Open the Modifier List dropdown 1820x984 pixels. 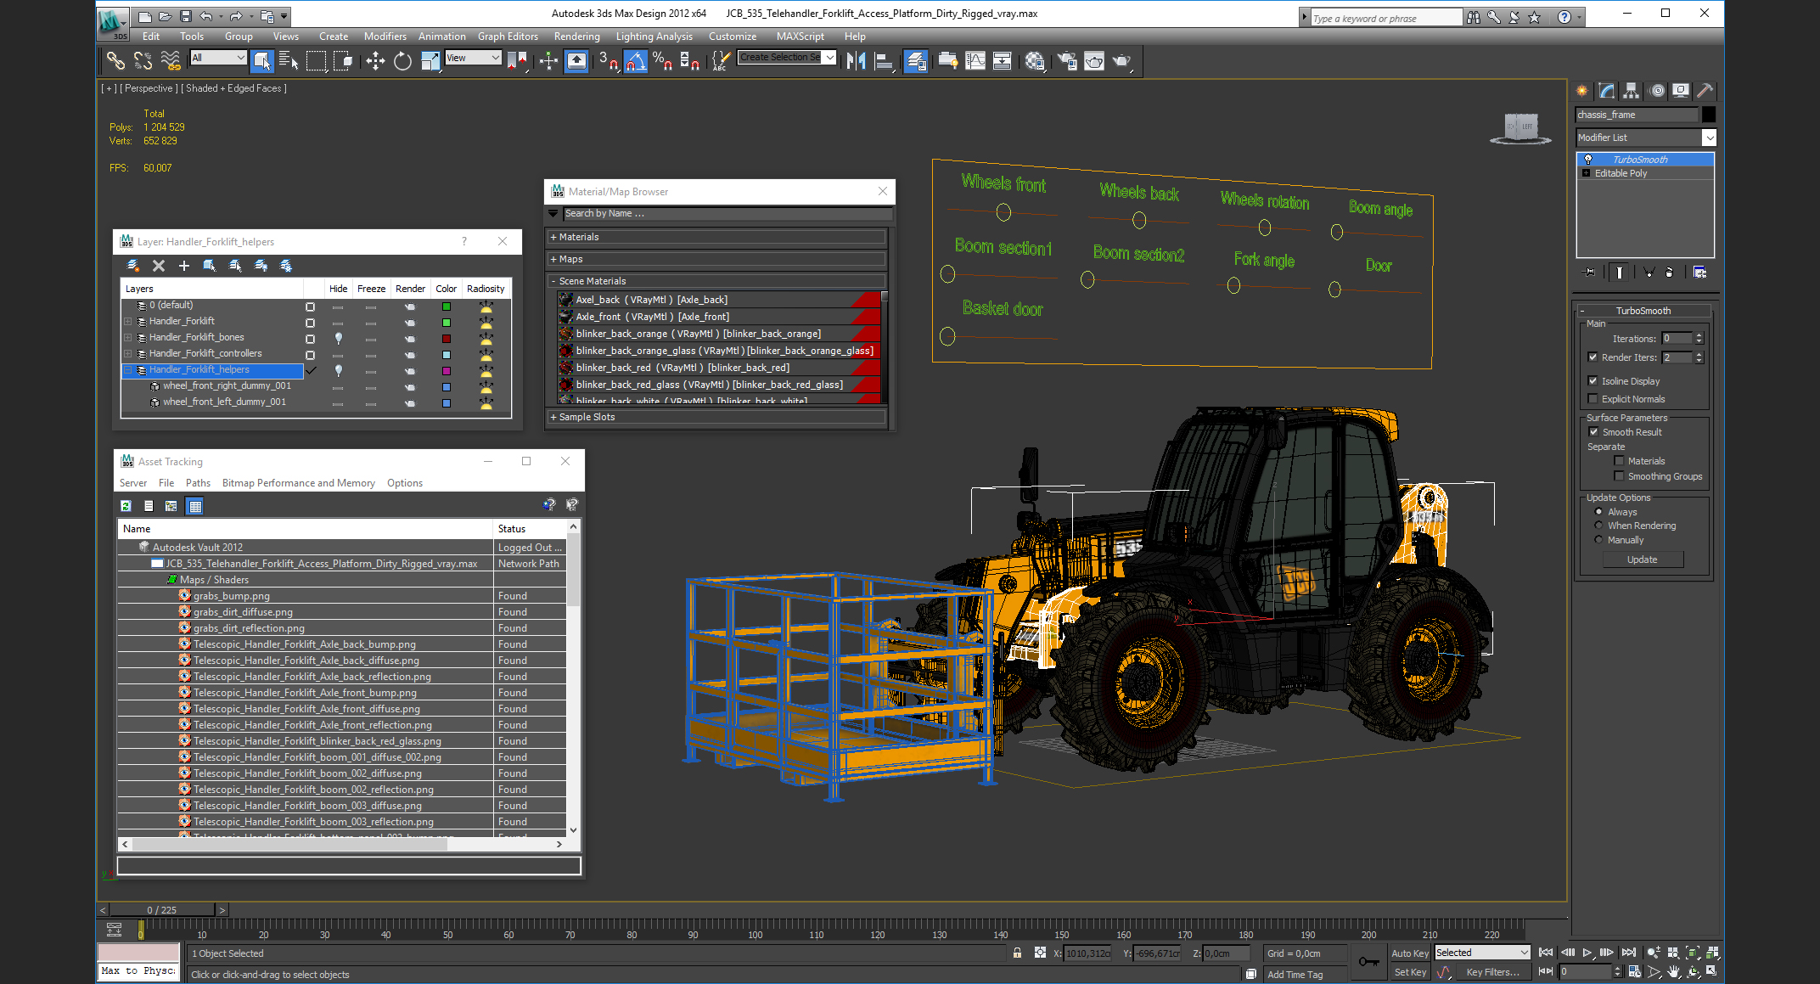(x=1710, y=138)
